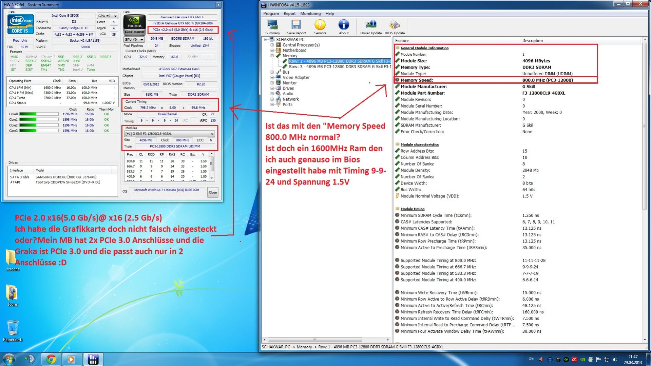
Task: Open the network connection tray icon
Action: (x=607, y=360)
